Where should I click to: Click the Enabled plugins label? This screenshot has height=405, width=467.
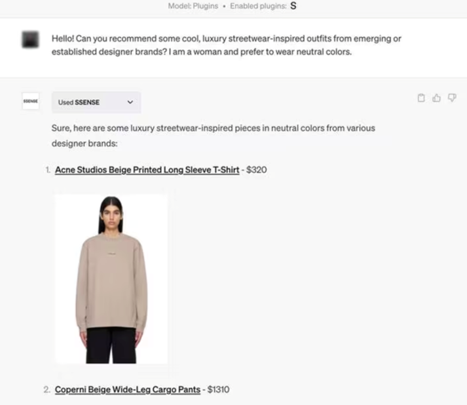click(258, 6)
